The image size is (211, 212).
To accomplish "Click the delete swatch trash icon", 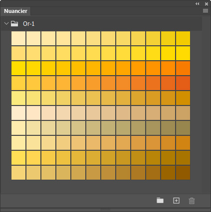I will (192, 201).
